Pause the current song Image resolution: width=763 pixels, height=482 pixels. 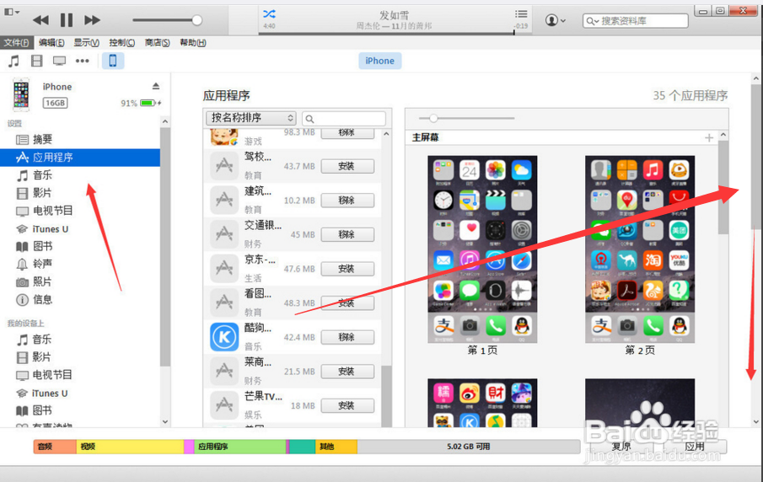pyautogui.click(x=66, y=20)
